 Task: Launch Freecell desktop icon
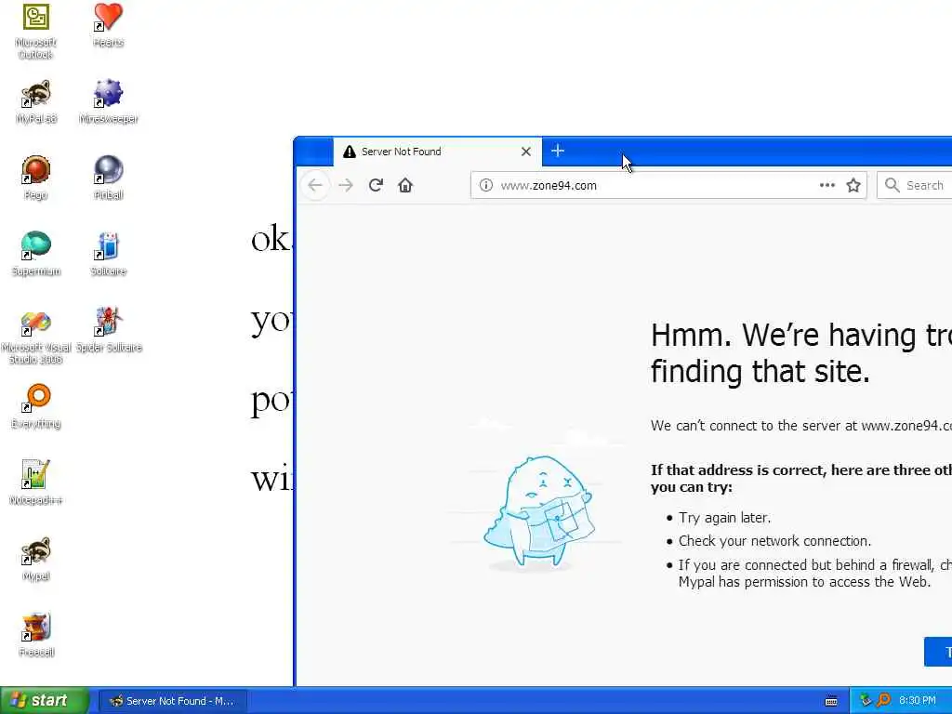36,635
